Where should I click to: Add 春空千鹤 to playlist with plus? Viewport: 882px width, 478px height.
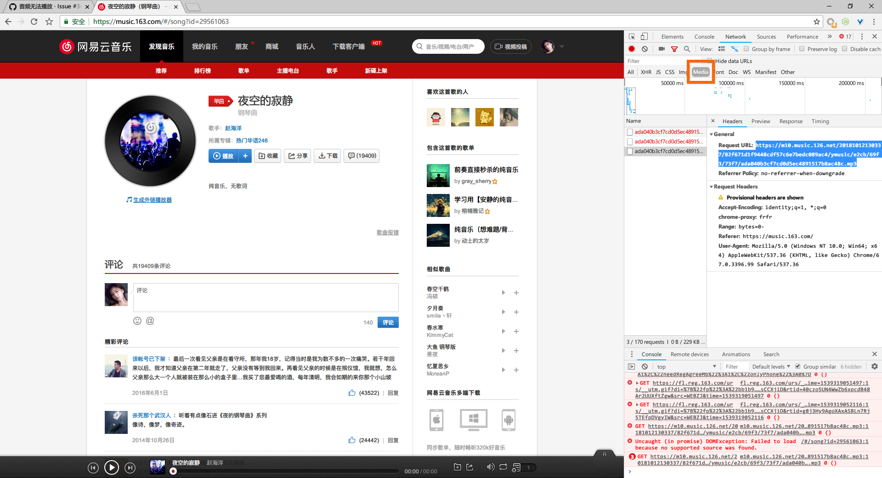click(516, 293)
